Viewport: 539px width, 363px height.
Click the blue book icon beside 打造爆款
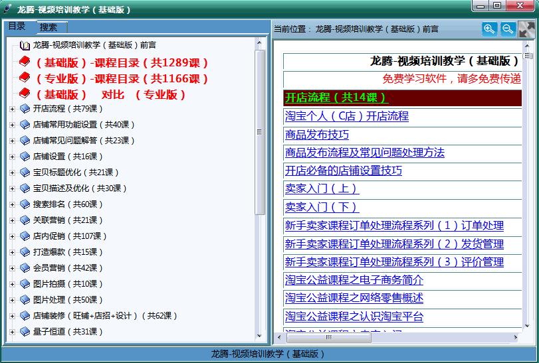coord(25,252)
